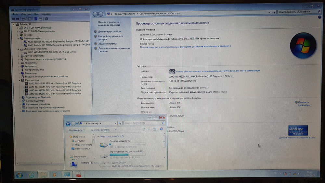Expand IDE ATA/ATAPI контроллеры node
The image size is (325, 183).
[18, 31]
